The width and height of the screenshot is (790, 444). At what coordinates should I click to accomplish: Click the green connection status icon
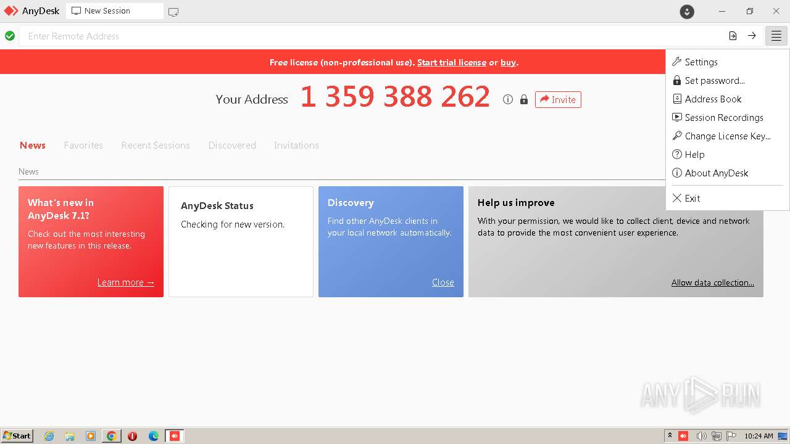10,36
